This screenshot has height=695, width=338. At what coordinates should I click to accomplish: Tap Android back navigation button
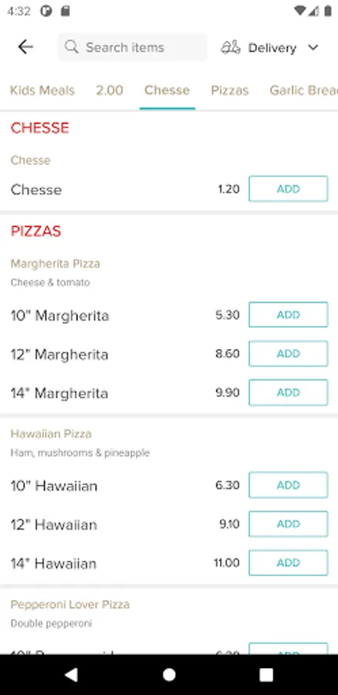71,675
